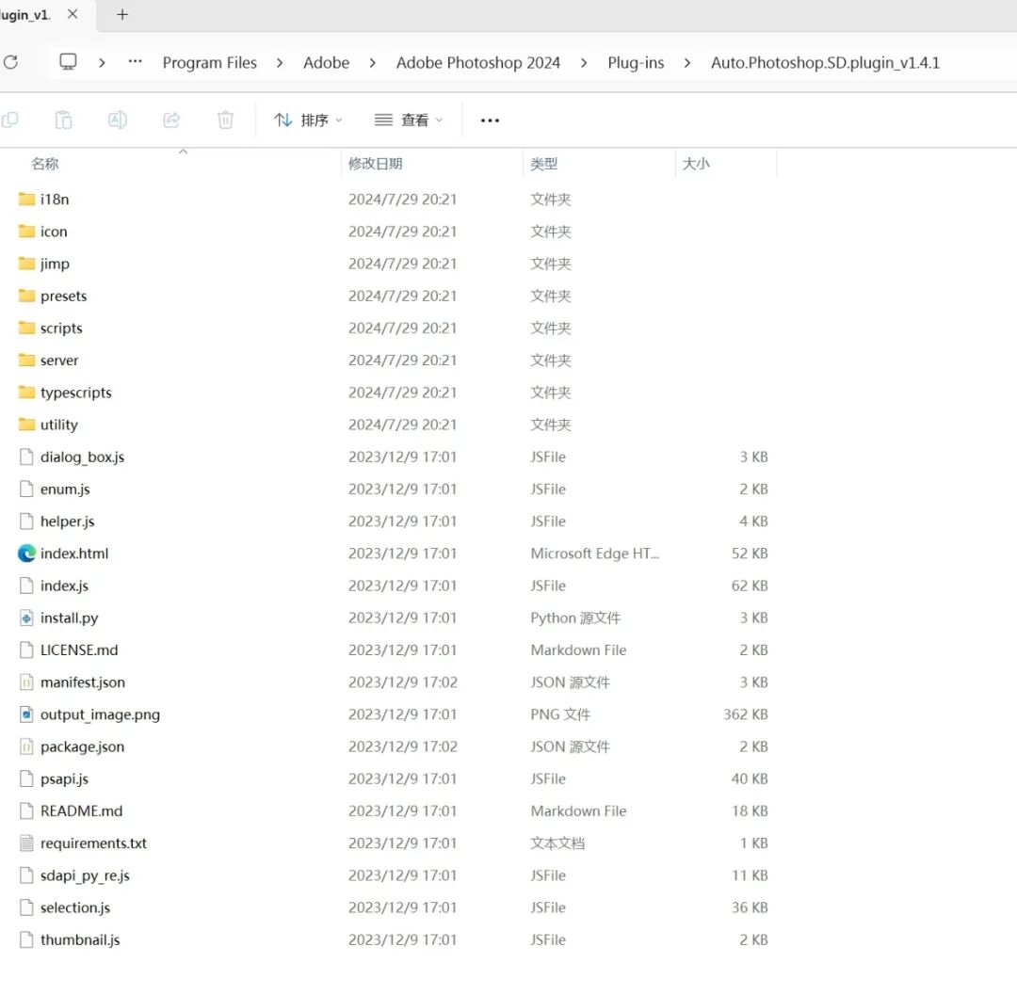Viewport: 1017px width, 995px height.
Task: Go to the Adobe folder in the breadcrumb
Action: click(326, 63)
